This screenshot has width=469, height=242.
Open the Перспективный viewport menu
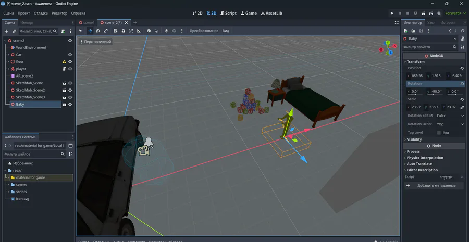[95, 42]
